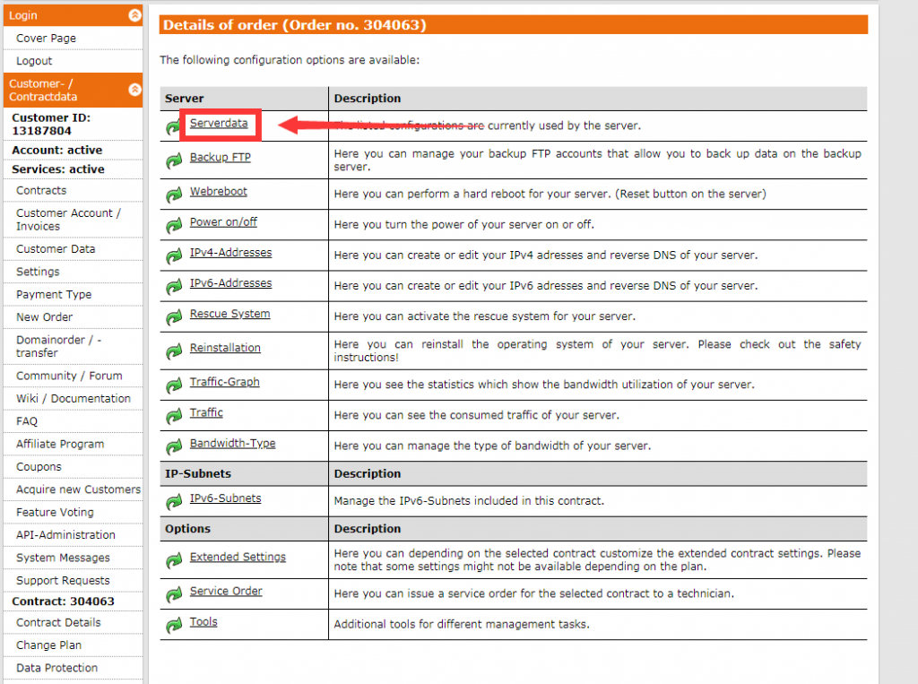Click the Contract: 304063 sidebar heading
Viewport: 918px width, 684px height.
point(64,602)
